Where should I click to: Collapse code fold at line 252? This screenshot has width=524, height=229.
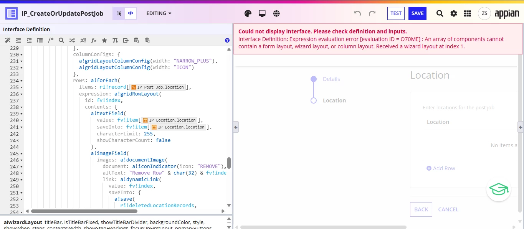coord(21,199)
